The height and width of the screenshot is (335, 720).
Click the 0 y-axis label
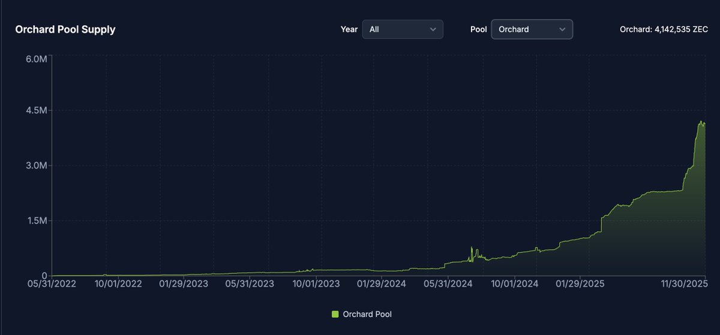coord(44,276)
